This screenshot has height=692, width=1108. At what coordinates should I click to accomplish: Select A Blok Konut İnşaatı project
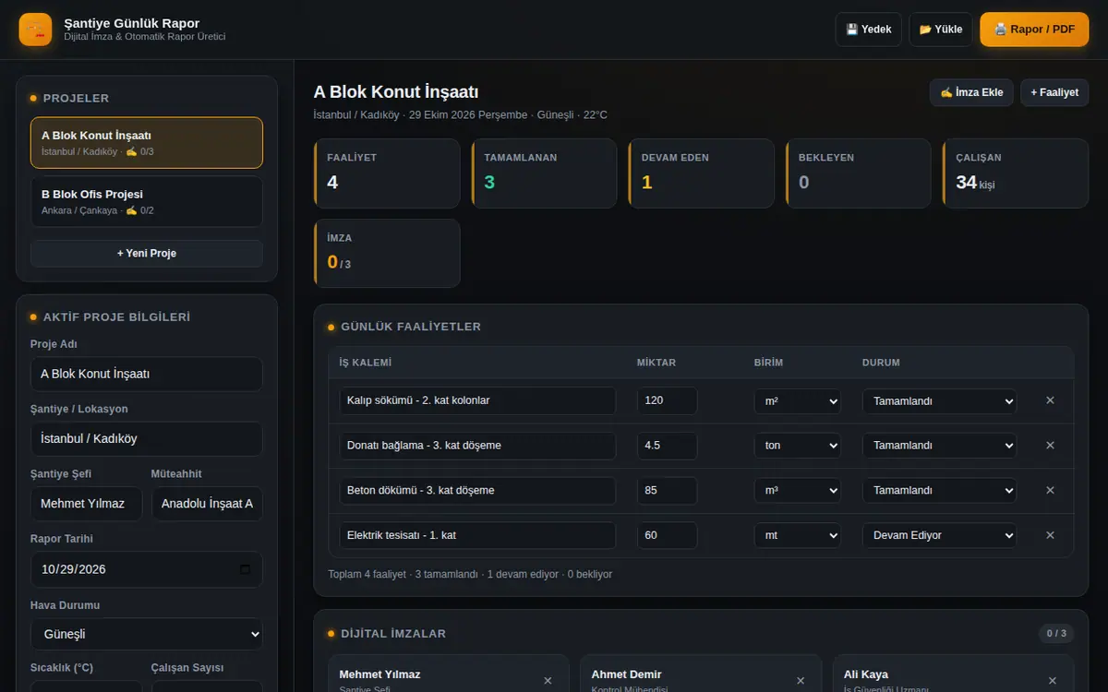click(x=147, y=143)
